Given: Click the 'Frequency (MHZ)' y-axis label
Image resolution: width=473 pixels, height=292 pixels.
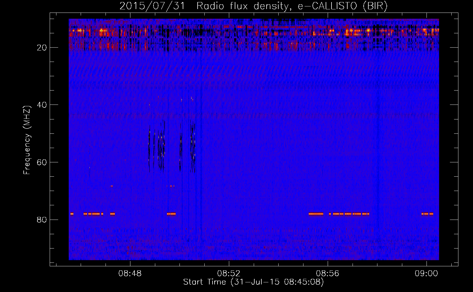Looking at the screenshot, I should [27, 140].
